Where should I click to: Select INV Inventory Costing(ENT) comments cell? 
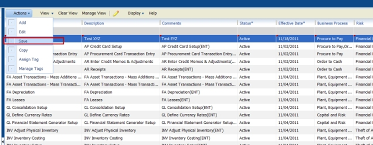[x=199, y=138]
